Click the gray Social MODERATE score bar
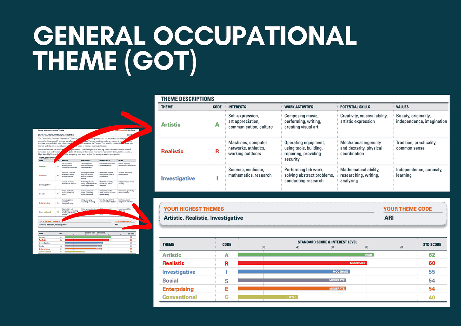 tap(292, 280)
